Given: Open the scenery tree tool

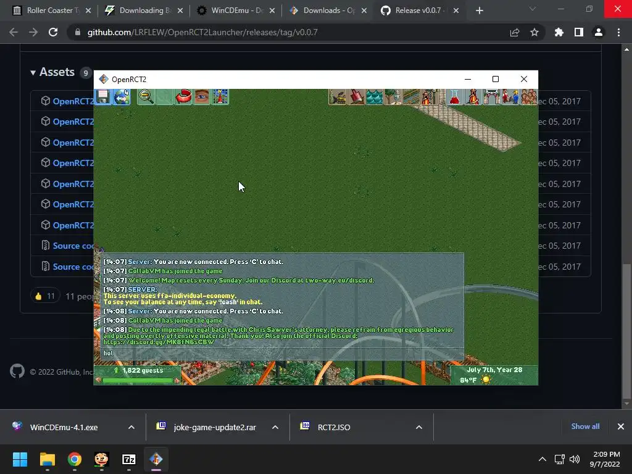Looking at the screenshot, I should coord(393,97).
